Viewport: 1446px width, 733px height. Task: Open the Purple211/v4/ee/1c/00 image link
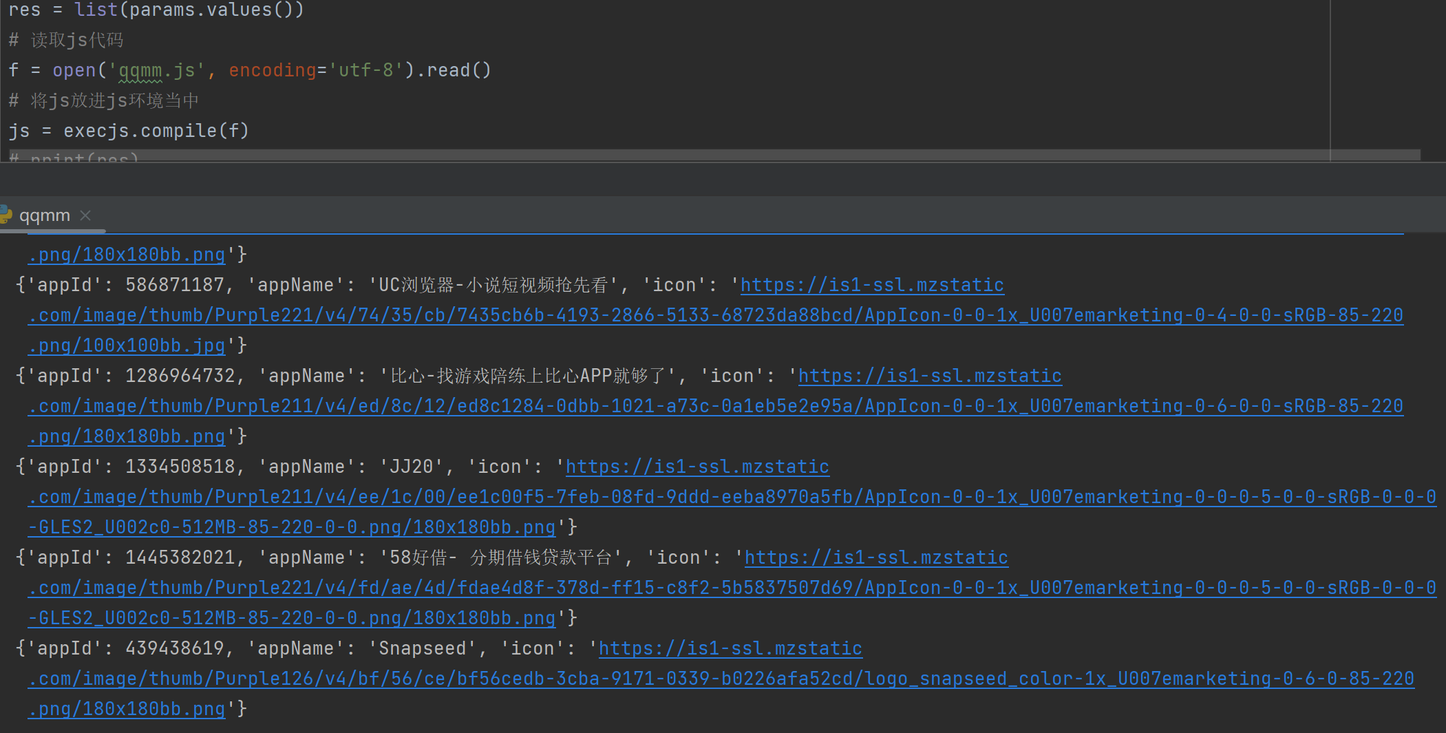[x=732, y=497]
